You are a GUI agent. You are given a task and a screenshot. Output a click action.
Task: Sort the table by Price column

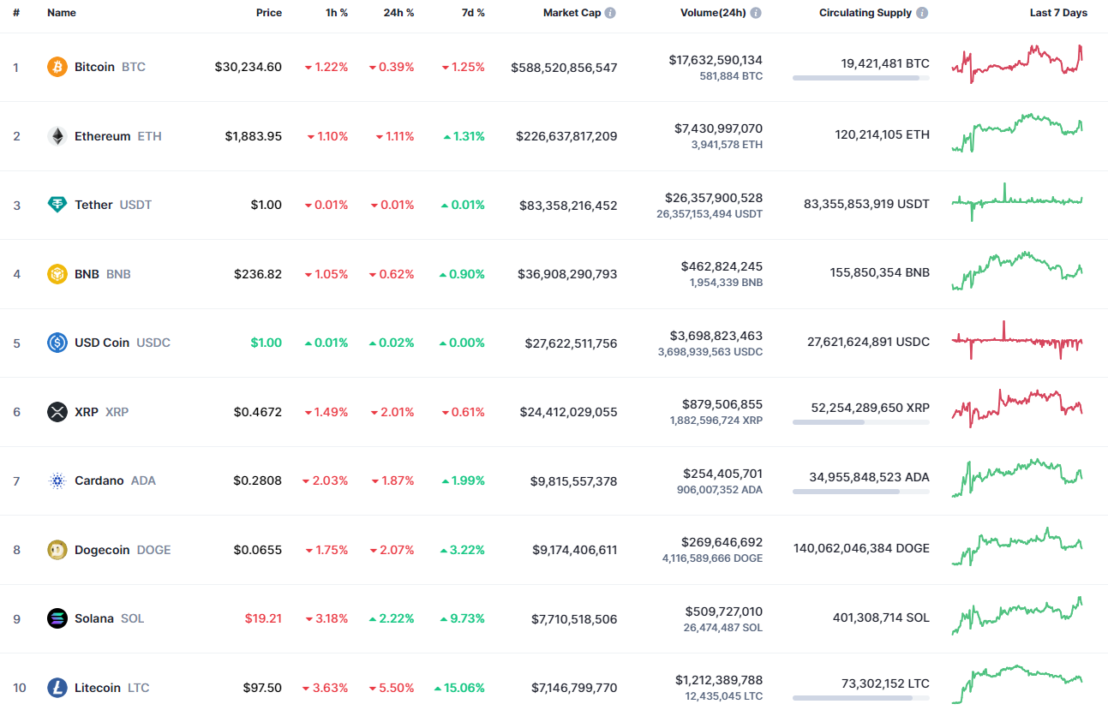coord(269,12)
